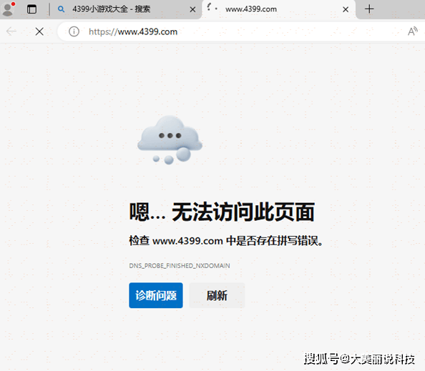Click the cloud error illustration
Image resolution: width=425 pixels, height=371 pixels.
click(x=170, y=139)
